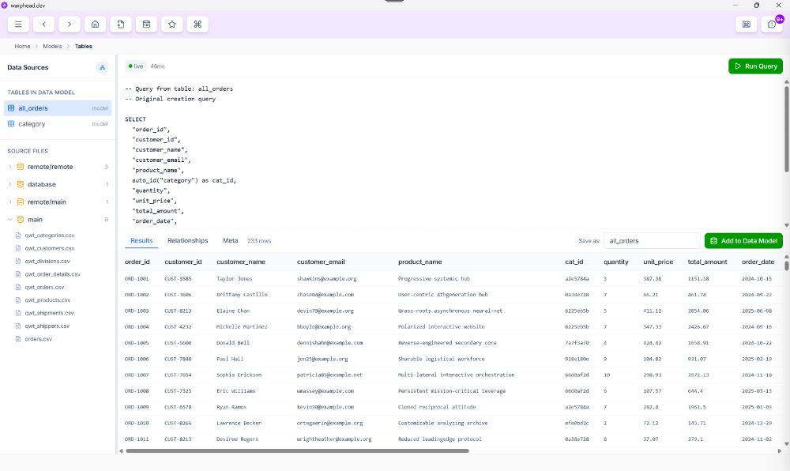Open the qwt_shipments.csv file
The width and height of the screenshot is (790, 471).
point(49,313)
